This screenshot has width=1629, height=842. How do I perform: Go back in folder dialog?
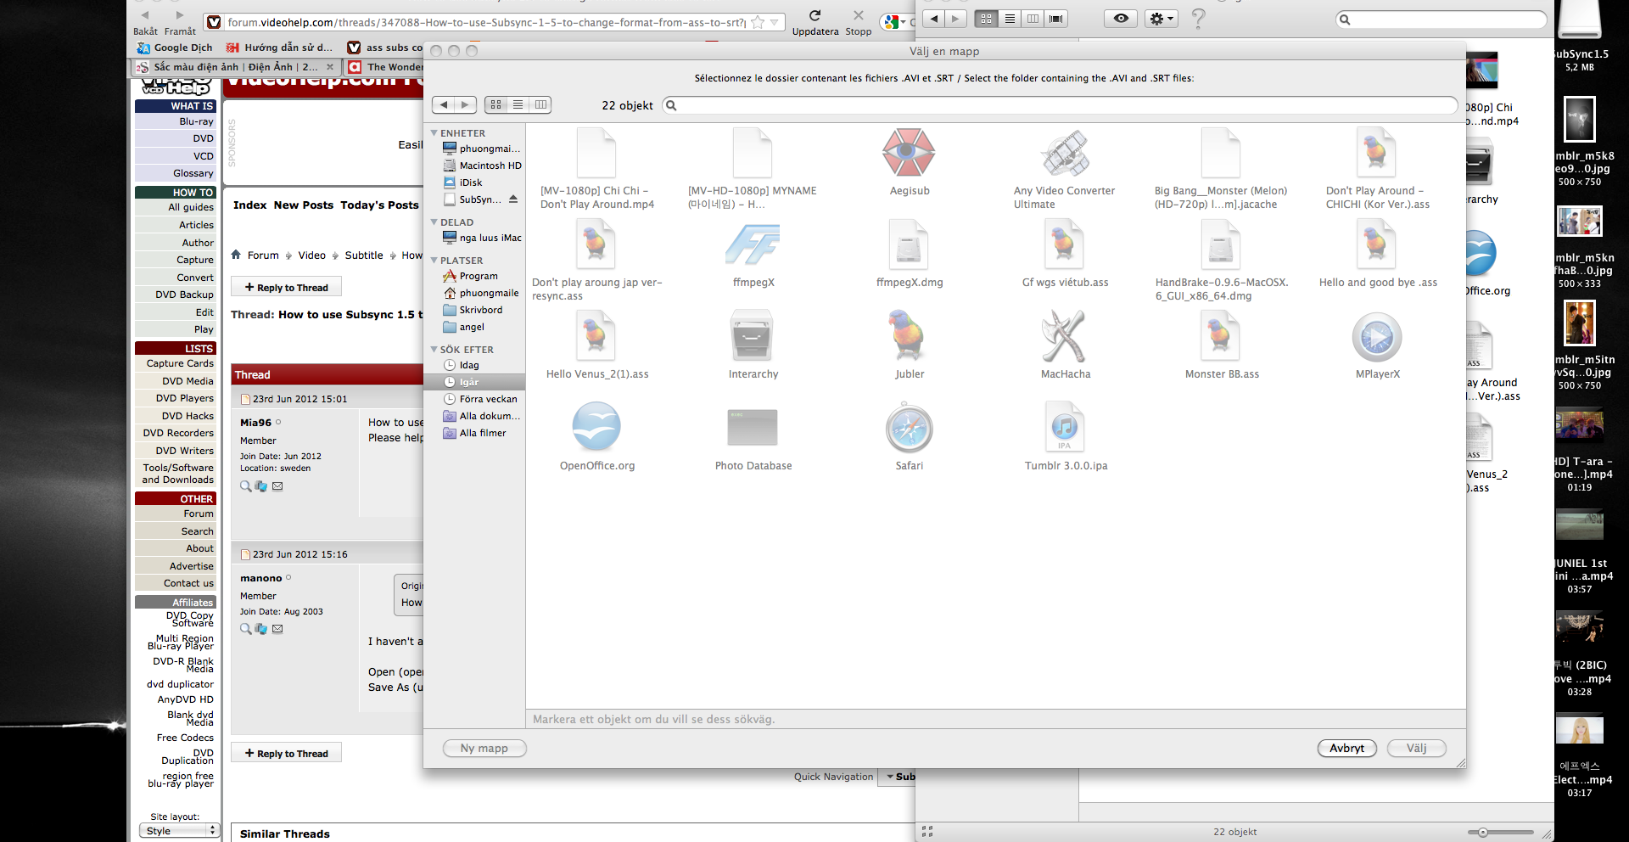point(443,104)
